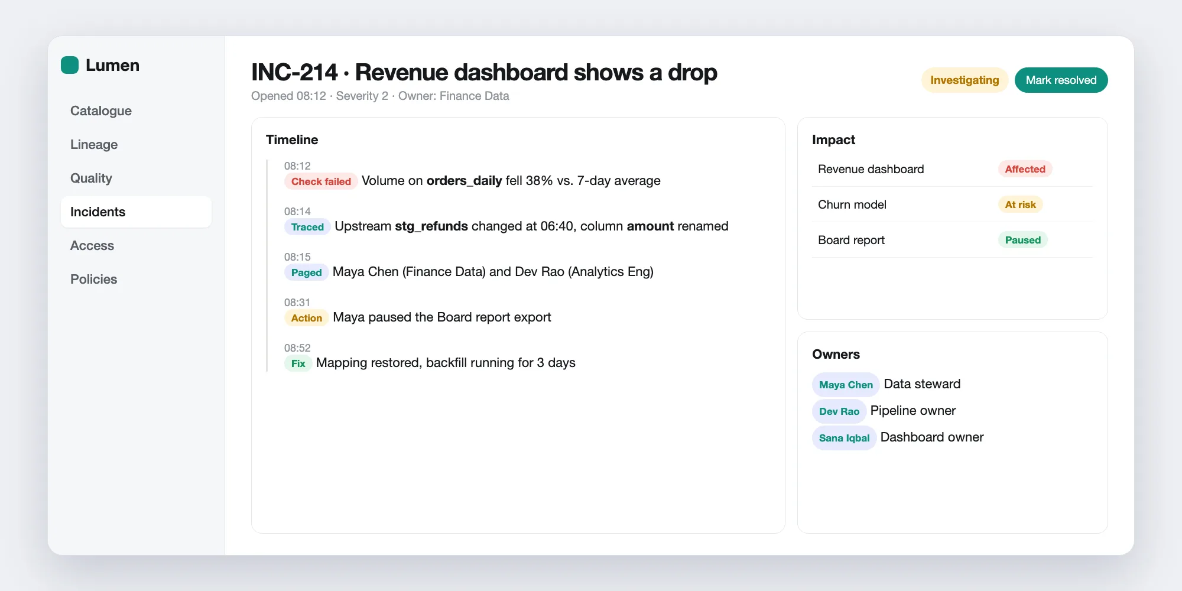Click the Action tag at 08:31
The image size is (1182, 591).
(306, 318)
